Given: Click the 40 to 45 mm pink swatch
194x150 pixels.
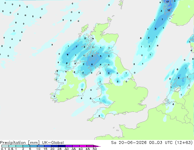Looking at the screenshot, I should [83, 146].
